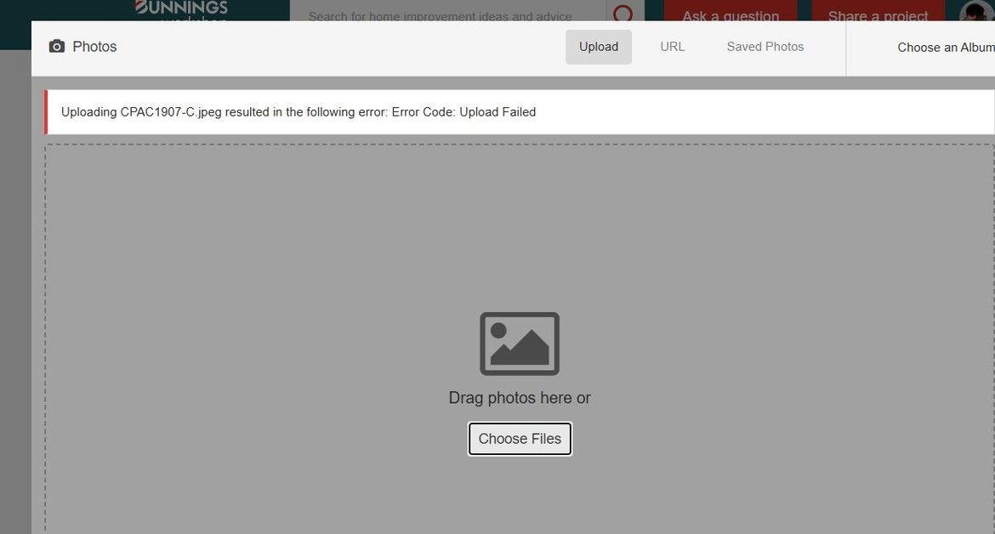995x534 pixels.
Task: Switch to the URL tab
Action: point(672,46)
